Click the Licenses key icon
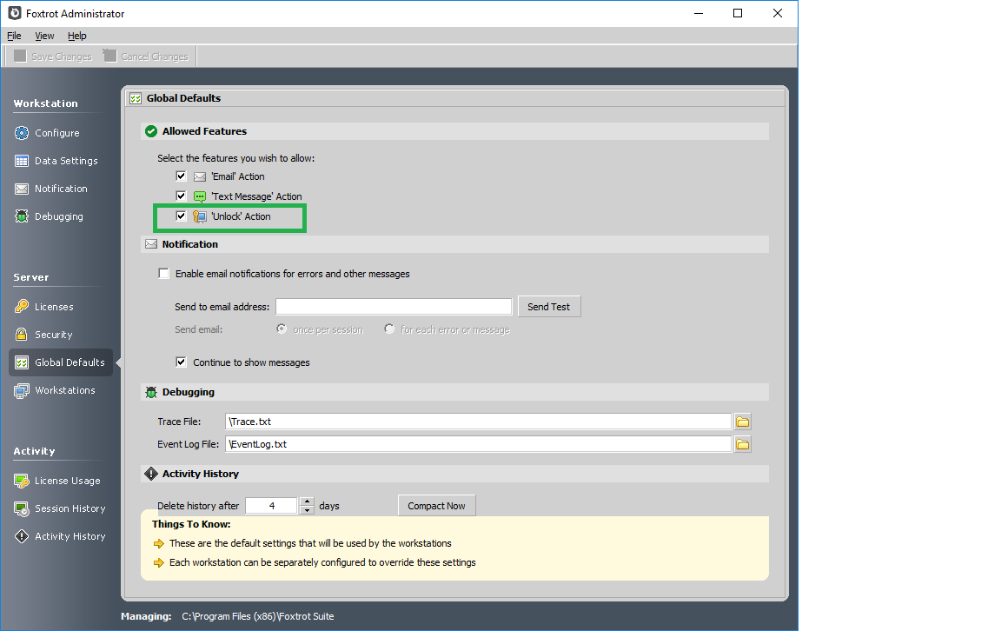Screen dimensions: 1001x631 tap(22, 307)
